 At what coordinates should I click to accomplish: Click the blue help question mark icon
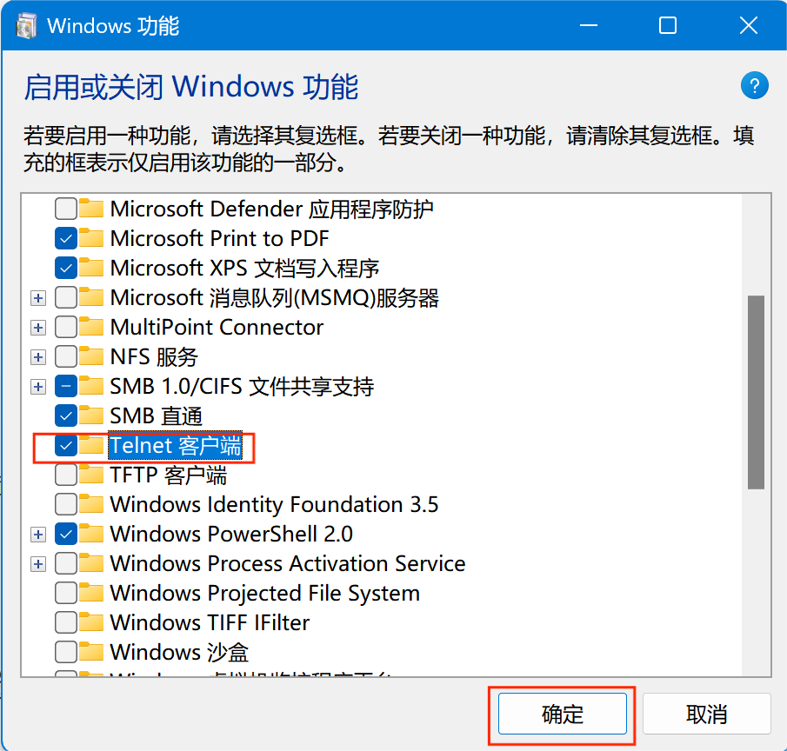(x=754, y=86)
